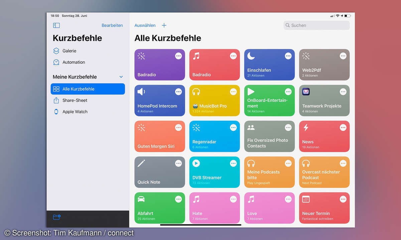The height and width of the screenshot is (240, 401).
Task: Toggle the sidebar panel icon
Action: 56,25
